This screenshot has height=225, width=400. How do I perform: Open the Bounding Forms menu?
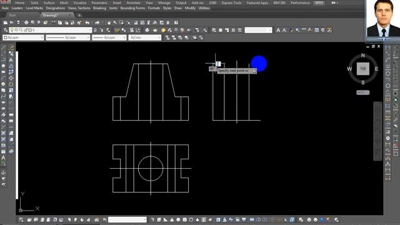click(x=132, y=8)
